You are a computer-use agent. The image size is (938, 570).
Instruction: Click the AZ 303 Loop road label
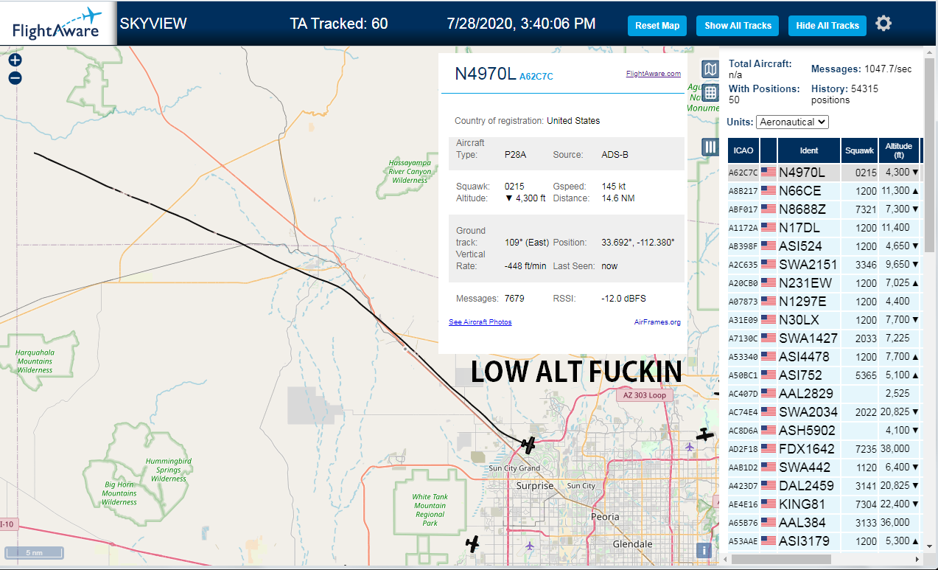[x=645, y=395]
